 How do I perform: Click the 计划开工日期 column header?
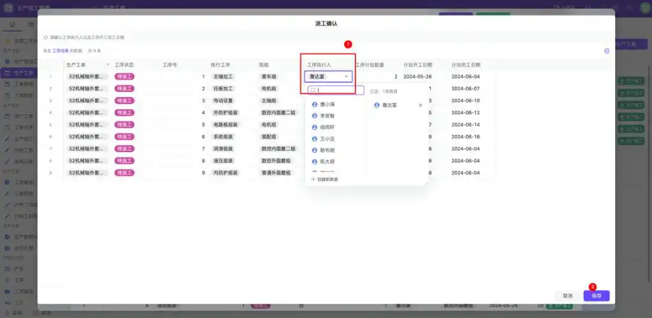(418, 65)
